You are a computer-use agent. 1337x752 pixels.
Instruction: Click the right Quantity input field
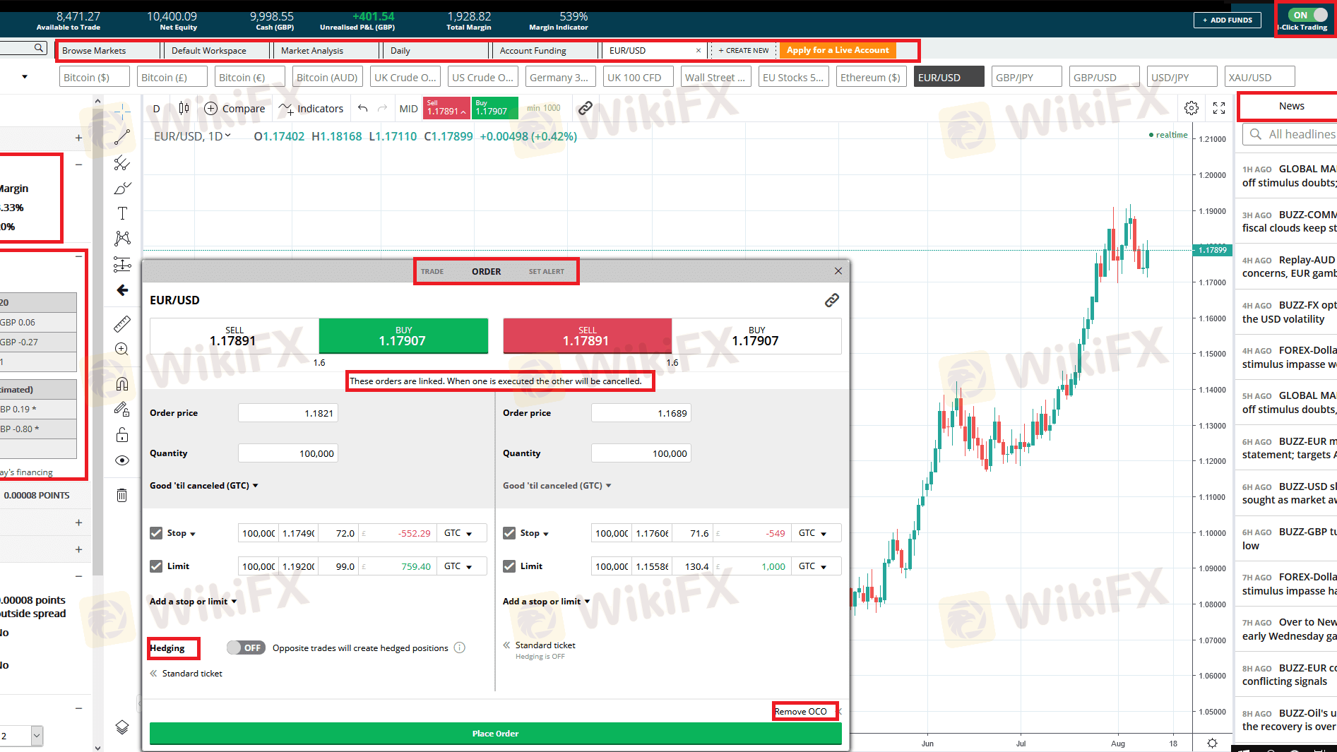coord(641,453)
